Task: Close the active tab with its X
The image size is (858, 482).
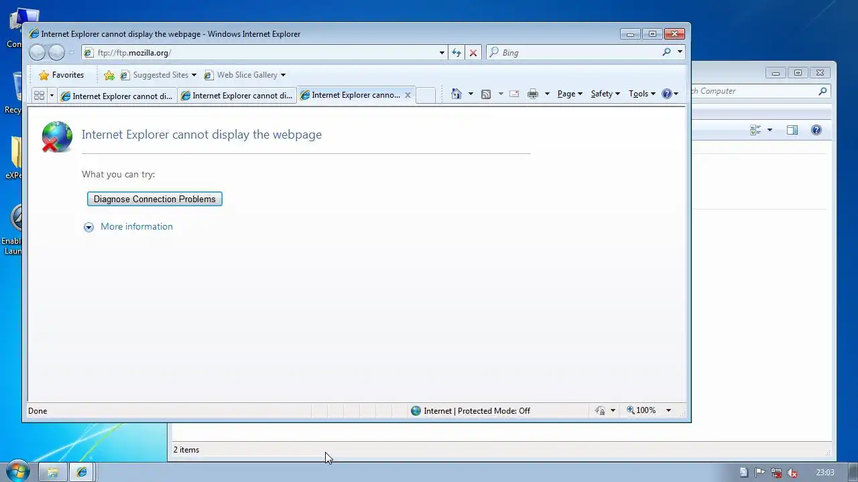Action: (408, 95)
